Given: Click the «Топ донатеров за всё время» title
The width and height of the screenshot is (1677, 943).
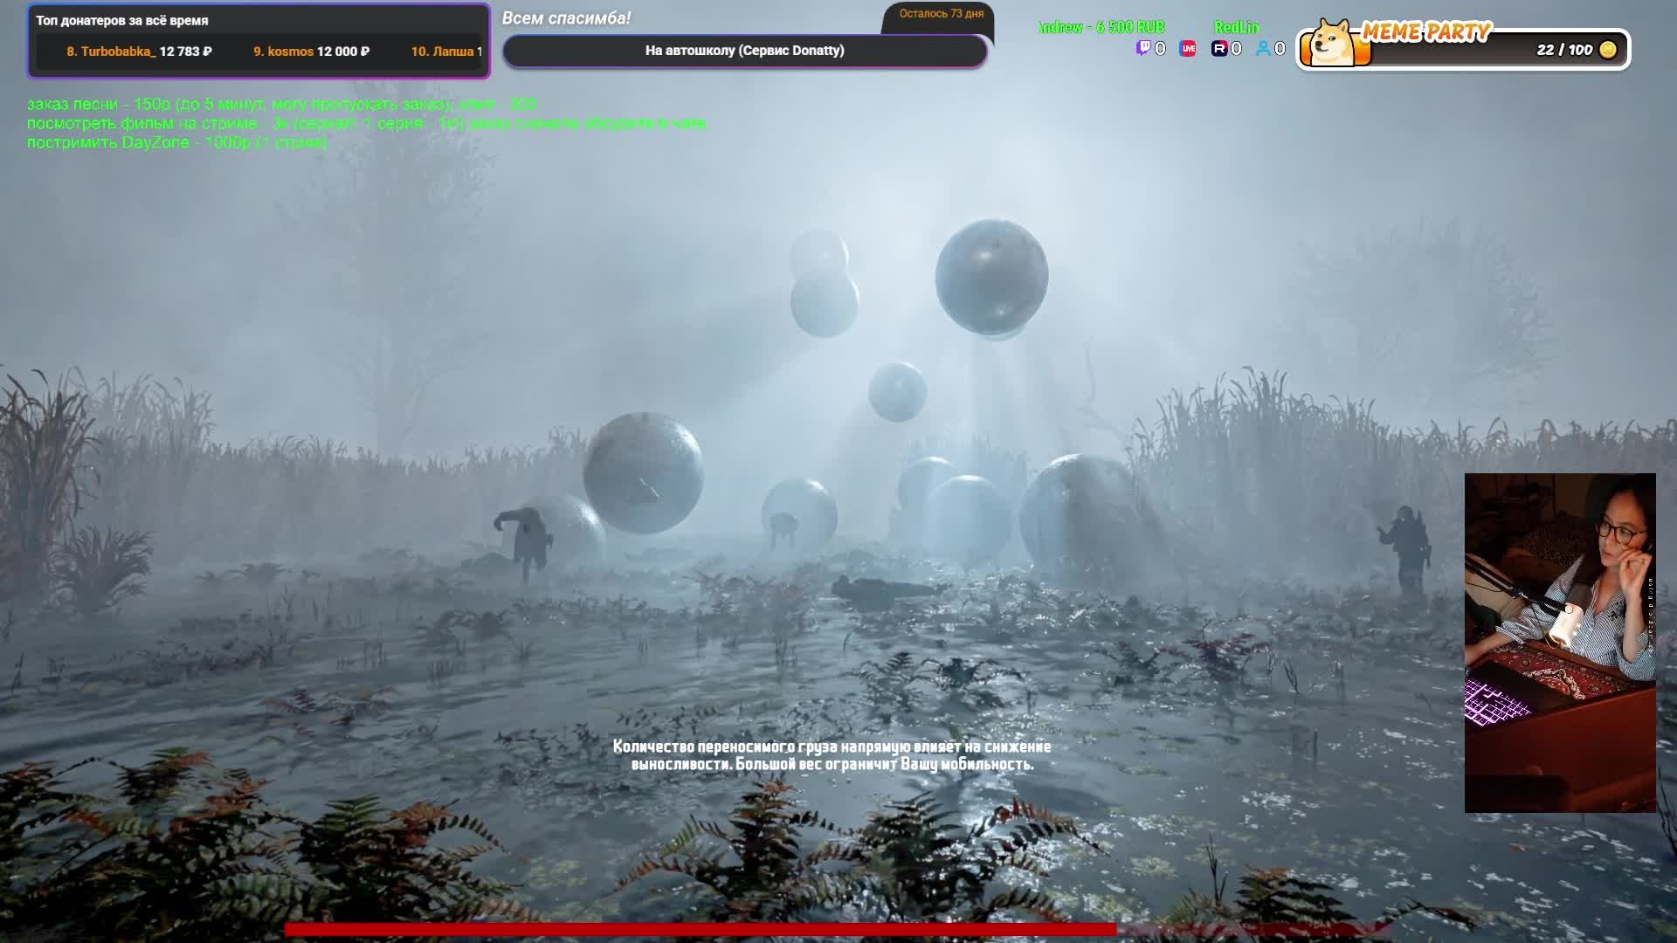Looking at the screenshot, I should 122,20.
